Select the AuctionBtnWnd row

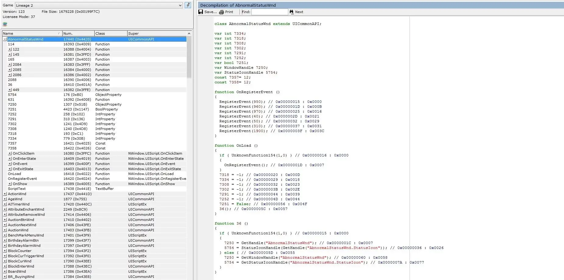click(x=94, y=220)
